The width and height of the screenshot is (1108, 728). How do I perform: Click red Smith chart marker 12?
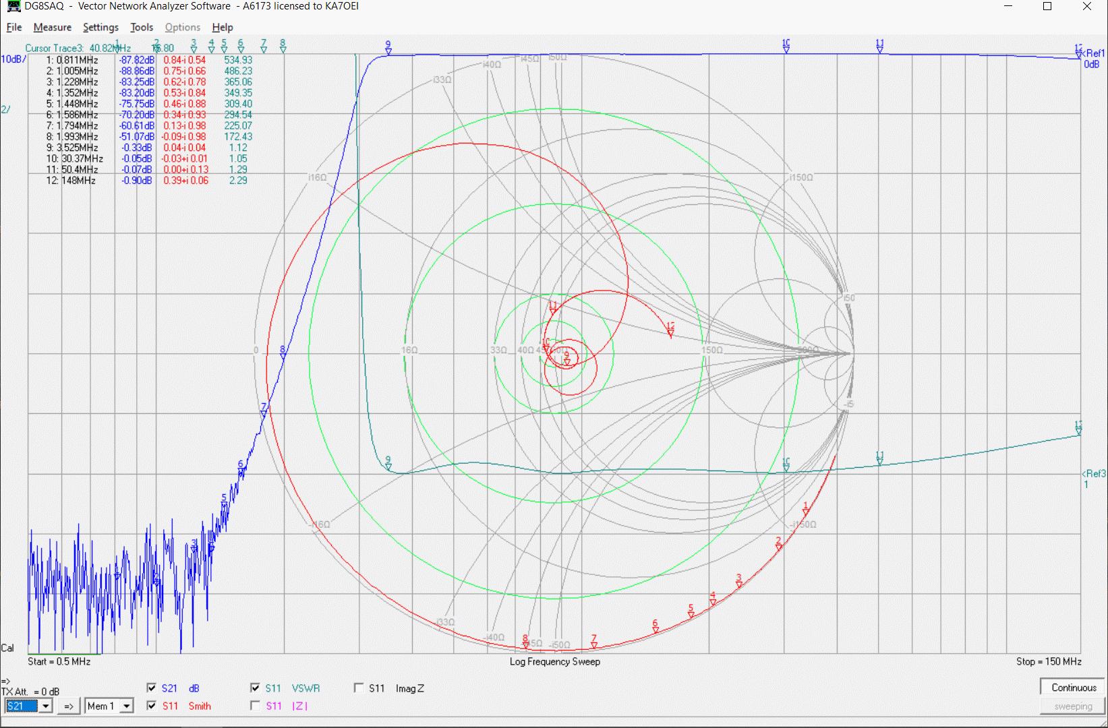(x=670, y=330)
